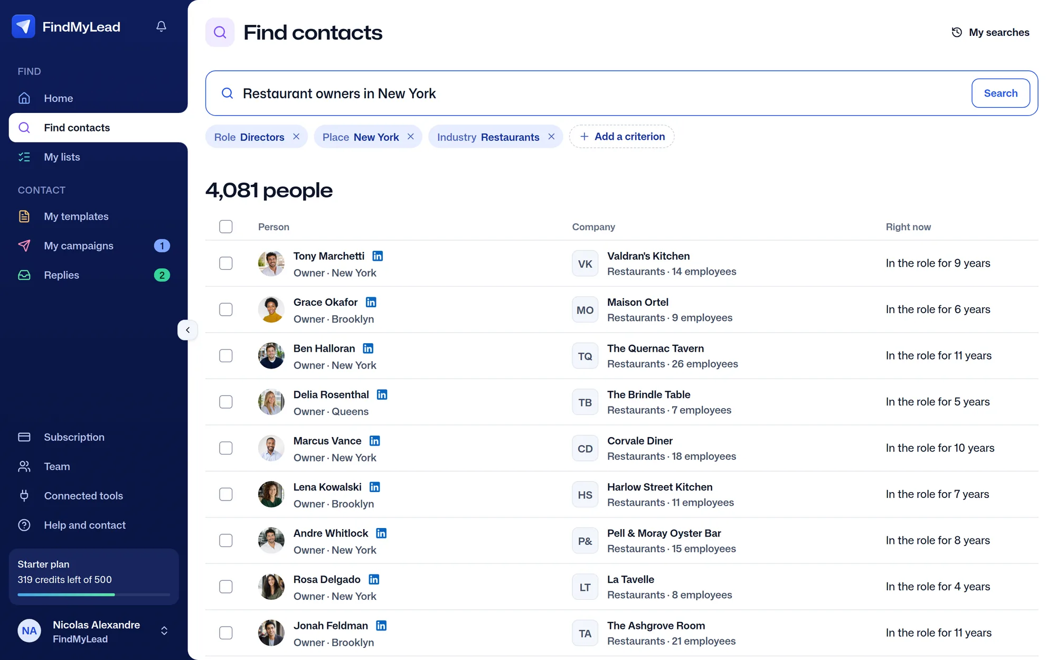Click The Quernac Tavern TQ logo

tap(585, 356)
